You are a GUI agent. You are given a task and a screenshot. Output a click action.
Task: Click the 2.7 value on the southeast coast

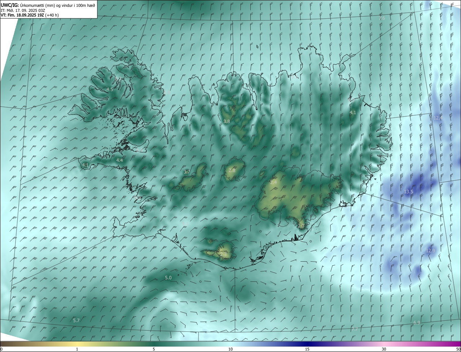pyautogui.click(x=301, y=226)
